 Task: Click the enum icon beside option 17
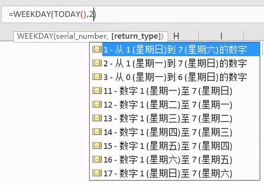(x=97, y=173)
